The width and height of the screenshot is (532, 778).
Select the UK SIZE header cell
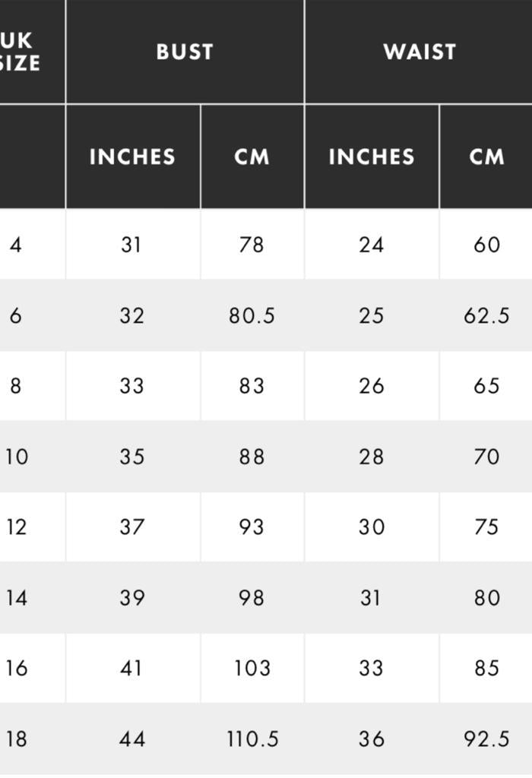click(19, 52)
